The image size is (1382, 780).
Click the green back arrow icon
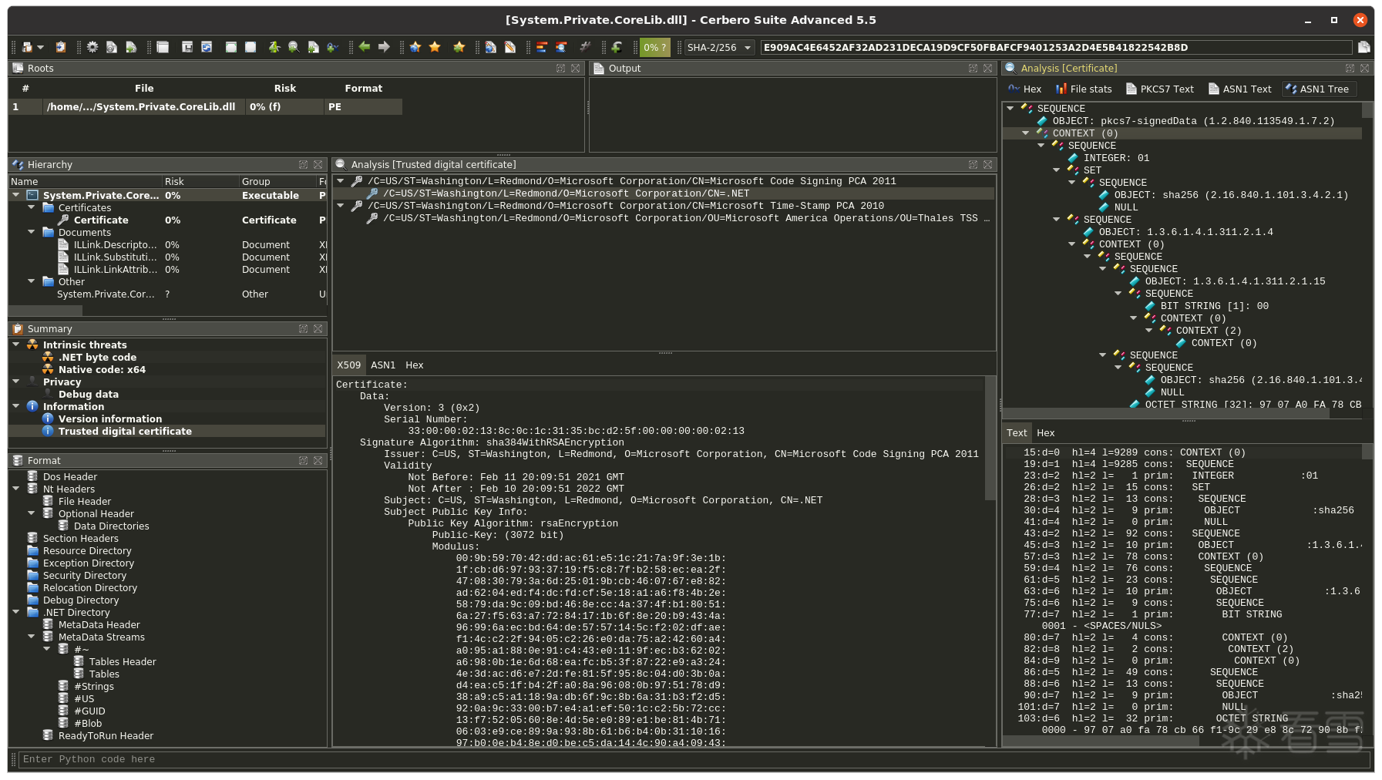(x=365, y=47)
